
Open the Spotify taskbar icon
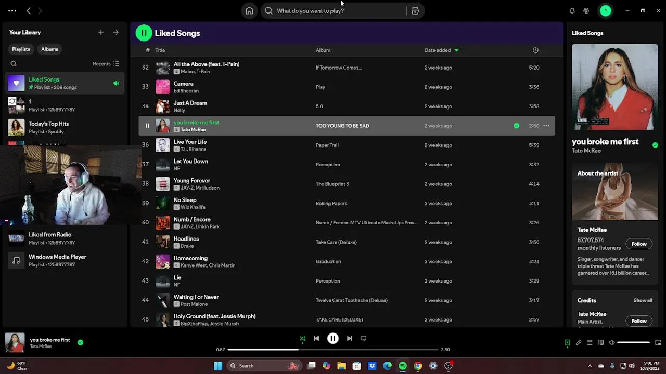point(403,366)
